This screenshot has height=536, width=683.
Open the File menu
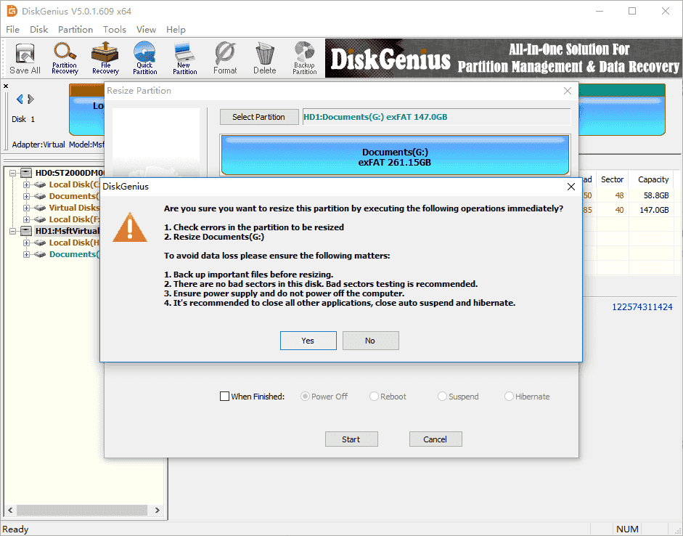pyautogui.click(x=12, y=29)
